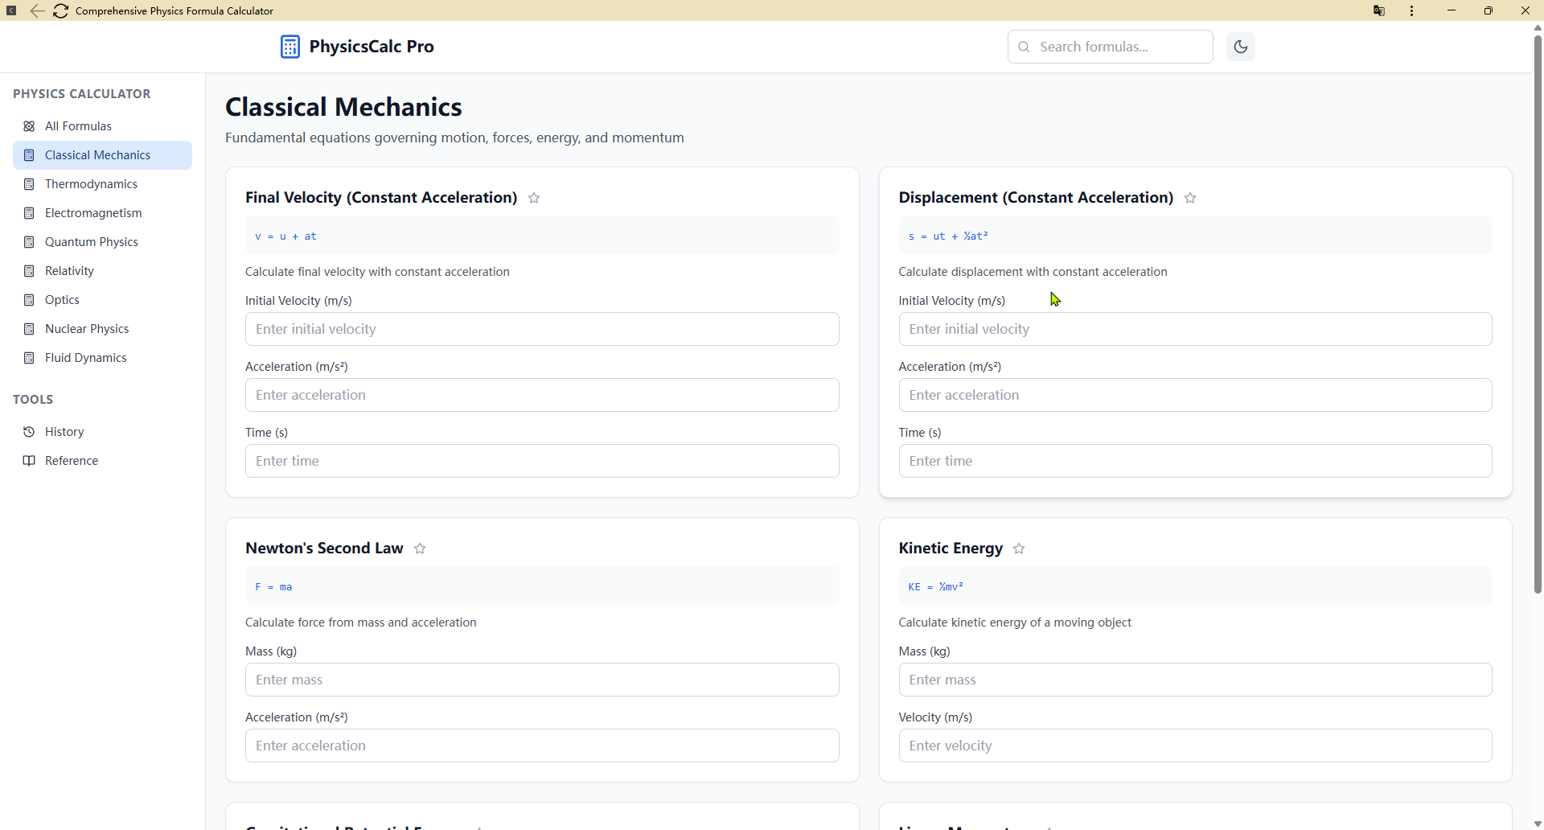Click Final Velocity initial velocity input
The height and width of the screenshot is (830, 1544).
click(x=542, y=329)
